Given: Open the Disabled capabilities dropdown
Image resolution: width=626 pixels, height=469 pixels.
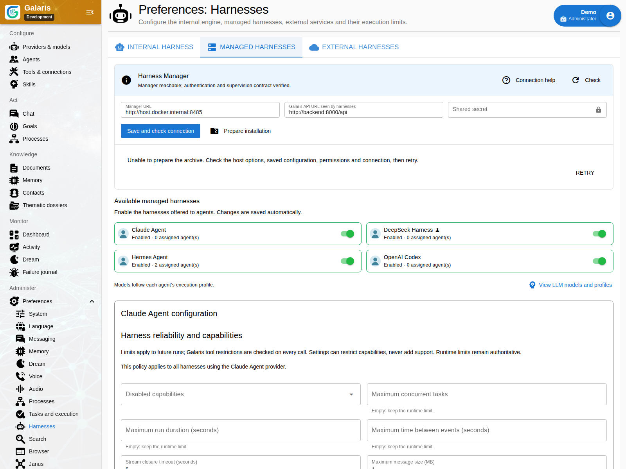Looking at the screenshot, I should 241,394.
